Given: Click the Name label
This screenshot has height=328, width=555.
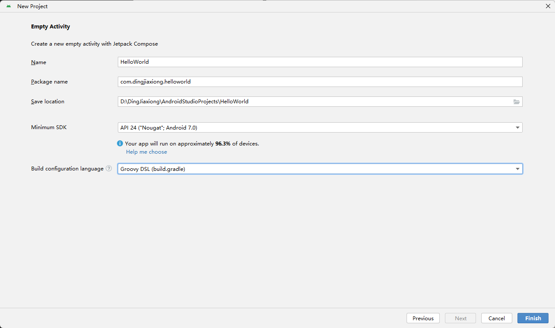Looking at the screenshot, I should point(38,62).
